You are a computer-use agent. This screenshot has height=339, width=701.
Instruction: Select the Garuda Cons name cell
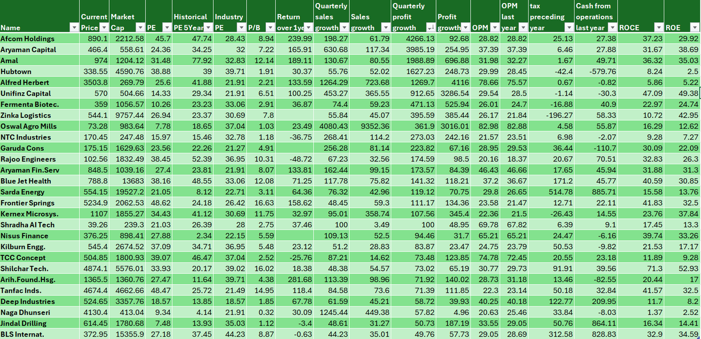pyautogui.click(x=40, y=148)
